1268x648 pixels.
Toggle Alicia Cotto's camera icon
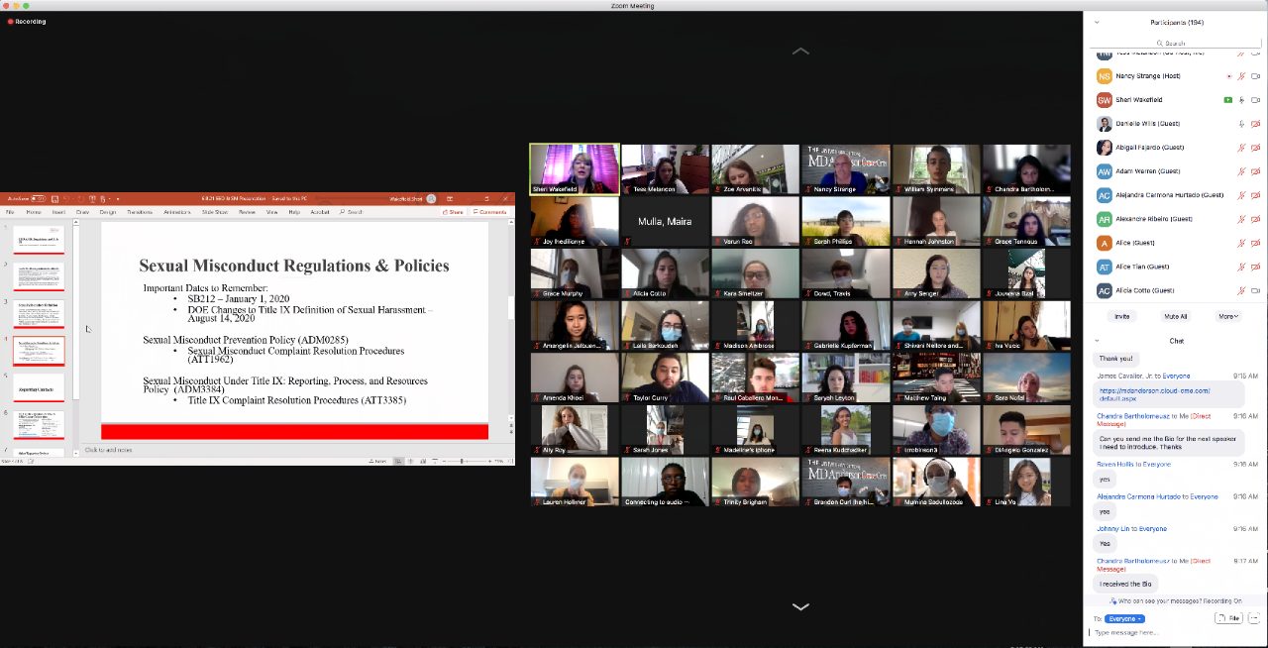coord(1255,290)
